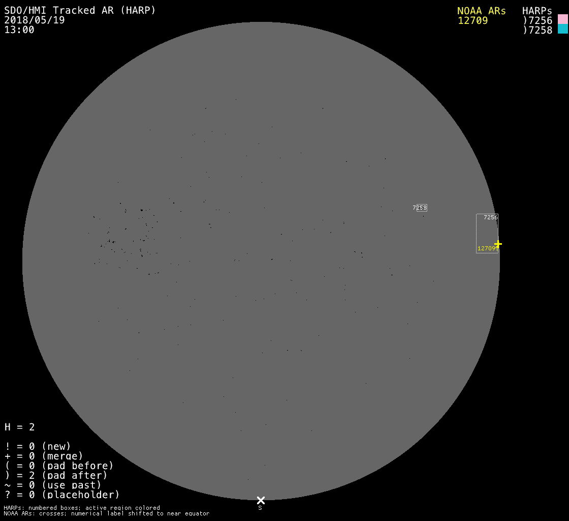Click the yellow cross marker at the limb

[498, 244]
